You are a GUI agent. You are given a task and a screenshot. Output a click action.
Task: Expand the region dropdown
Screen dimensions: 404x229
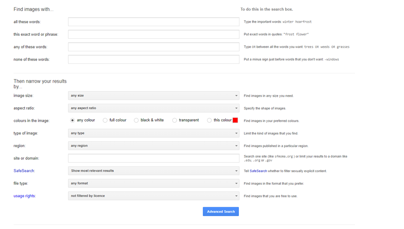pyautogui.click(x=154, y=146)
